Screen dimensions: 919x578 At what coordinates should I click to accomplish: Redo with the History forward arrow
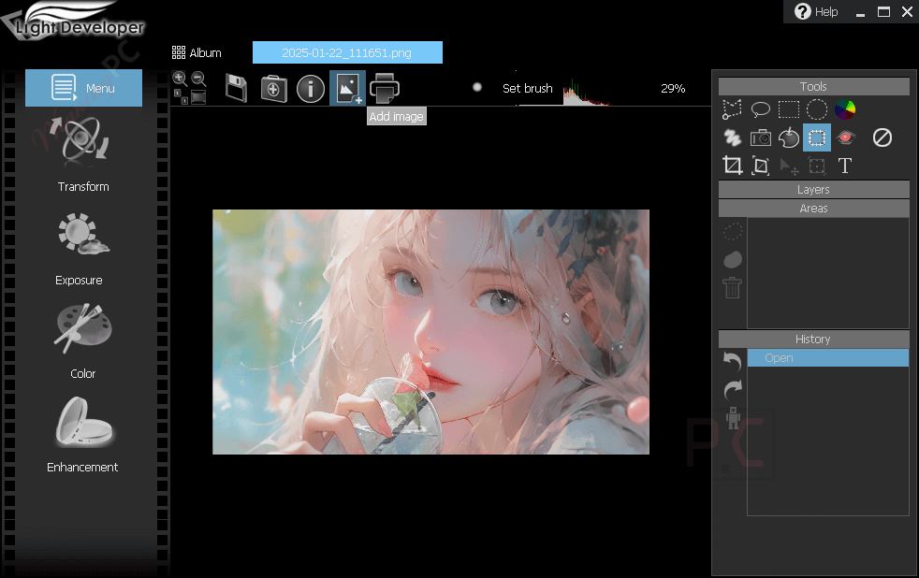(733, 389)
